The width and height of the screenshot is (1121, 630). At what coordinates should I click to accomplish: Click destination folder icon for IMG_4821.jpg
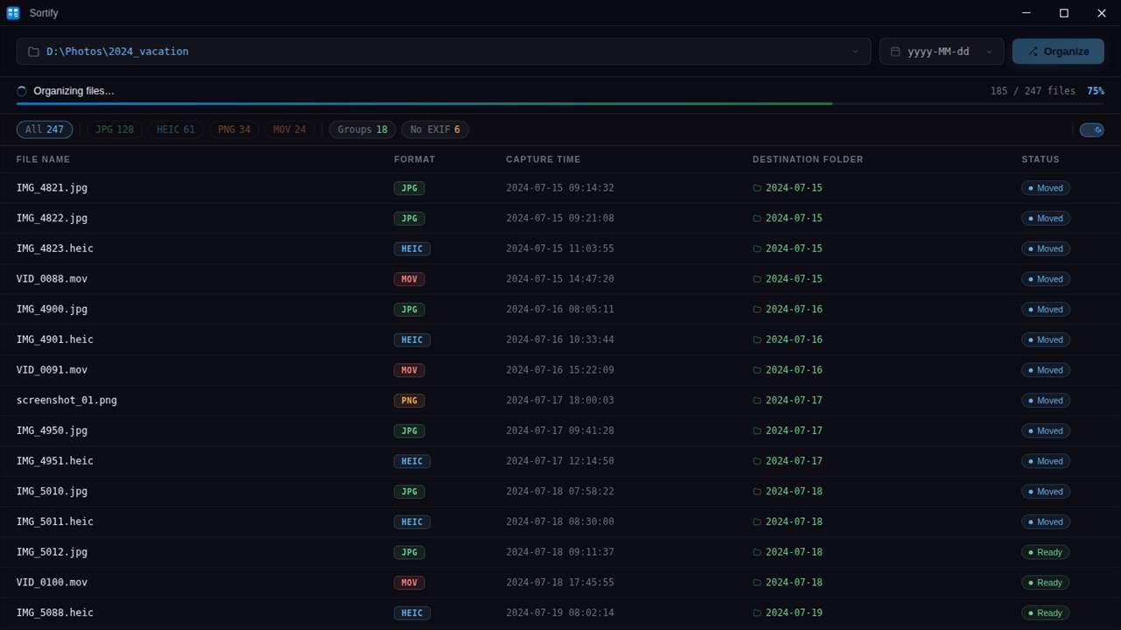pyautogui.click(x=757, y=188)
